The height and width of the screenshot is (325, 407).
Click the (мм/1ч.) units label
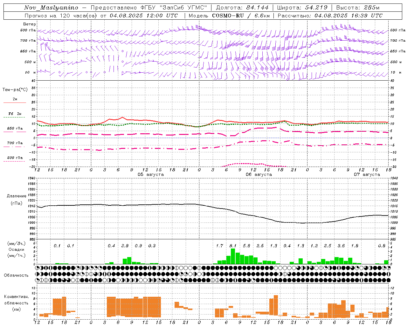17,255
